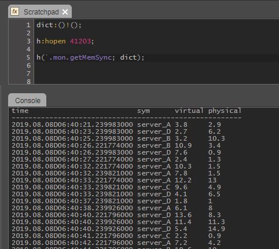Image resolution: width=279 pixels, height=249 pixels.
Task: Click virtual value 13.6
Action: coord(183,215)
